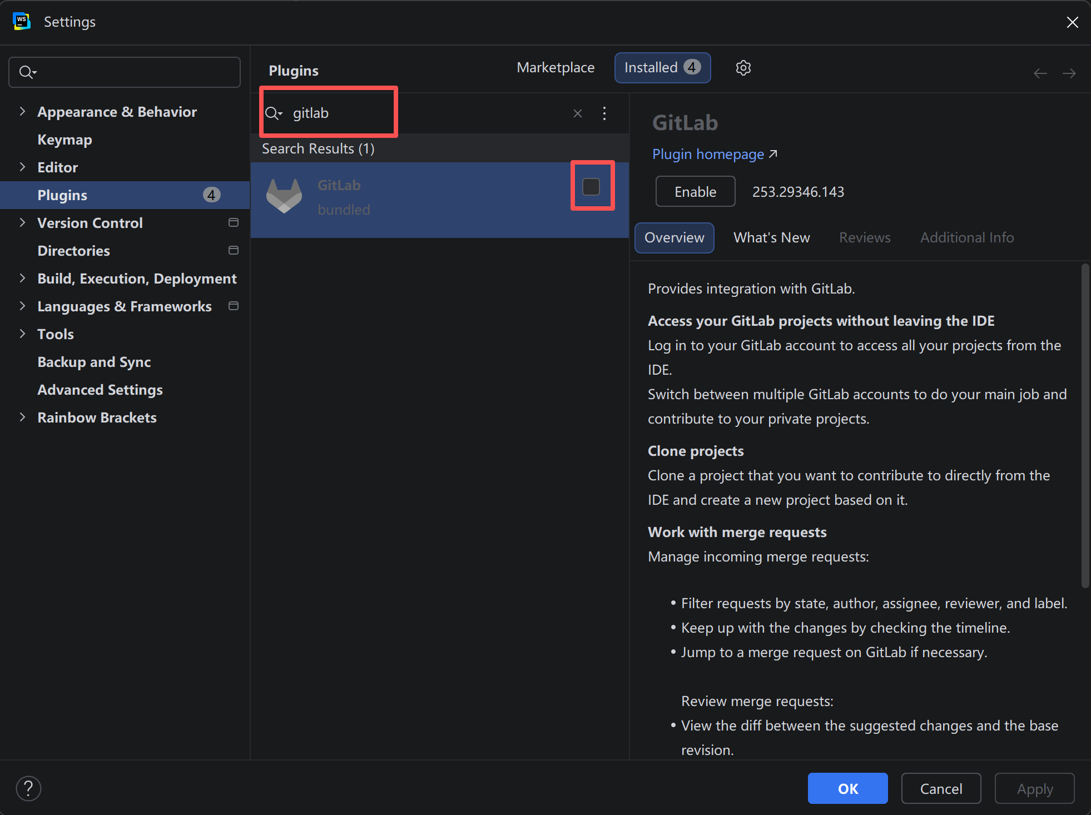Click the Cancel button
This screenshot has width=1091, height=815.
[x=941, y=788]
